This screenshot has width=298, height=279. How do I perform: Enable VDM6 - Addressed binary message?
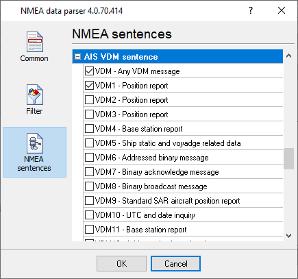[x=89, y=158]
